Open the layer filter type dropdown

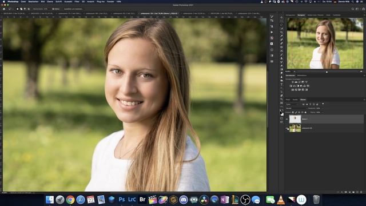pyautogui.click(x=291, y=104)
